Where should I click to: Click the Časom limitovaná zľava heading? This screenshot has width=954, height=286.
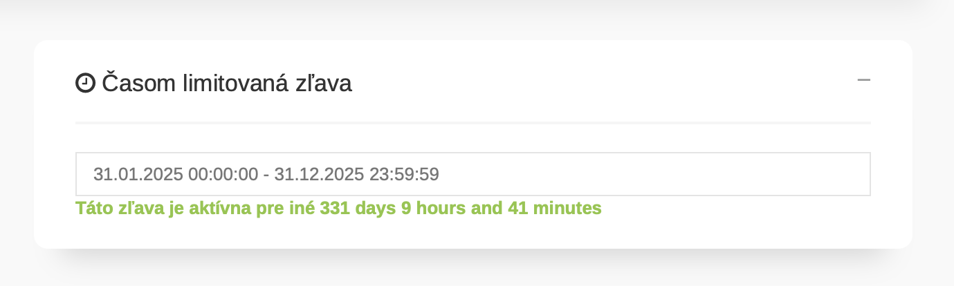[x=214, y=84]
